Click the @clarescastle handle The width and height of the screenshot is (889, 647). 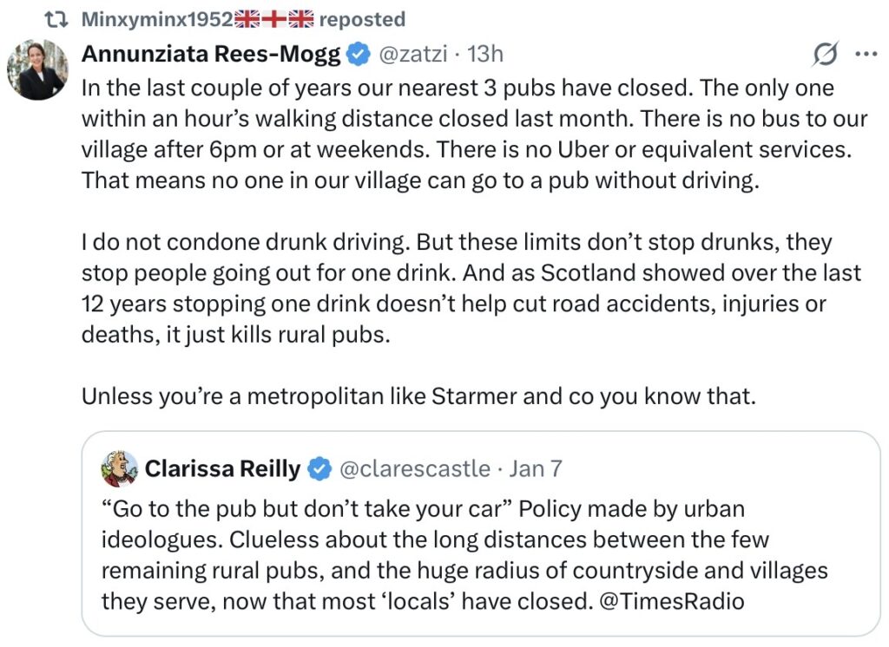(414, 469)
